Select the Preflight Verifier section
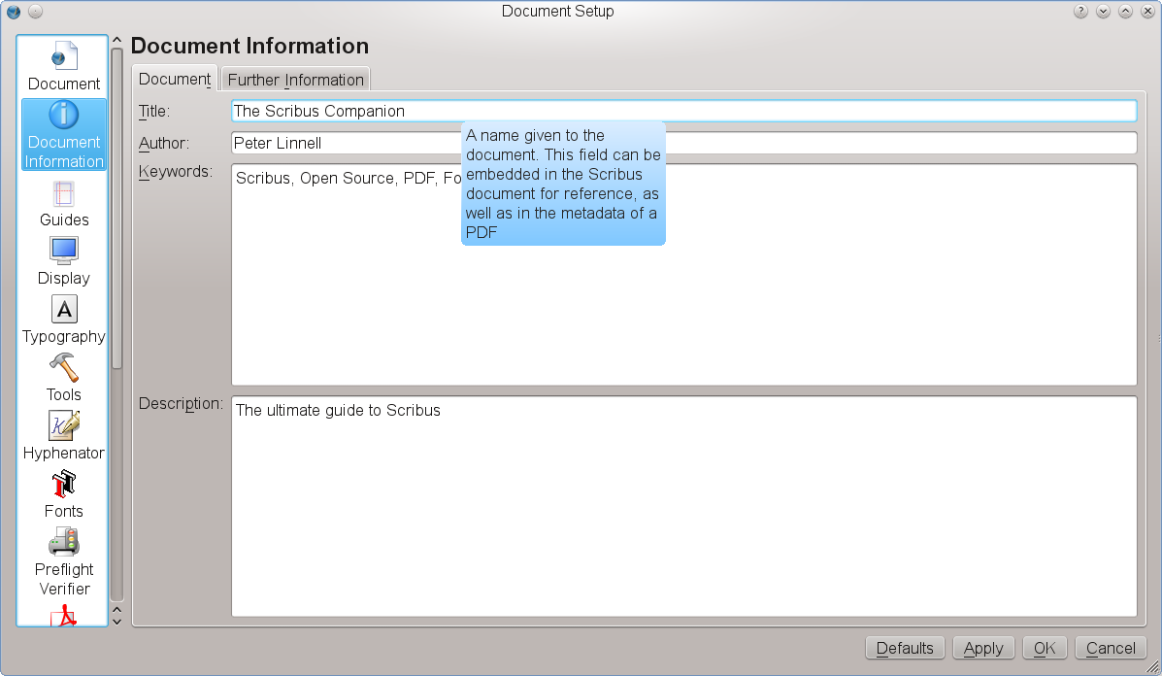The width and height of the screenshot is (1162, 676). pos(64,561)
